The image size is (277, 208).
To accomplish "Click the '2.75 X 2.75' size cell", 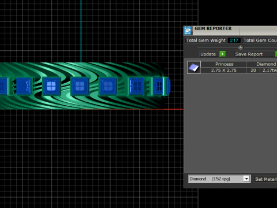I will coord(224,70).
